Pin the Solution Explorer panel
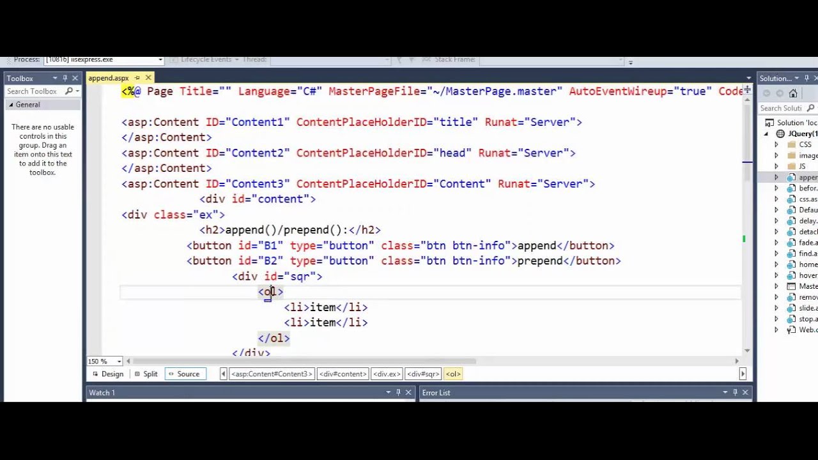818x460 pixels. [808, 78]
